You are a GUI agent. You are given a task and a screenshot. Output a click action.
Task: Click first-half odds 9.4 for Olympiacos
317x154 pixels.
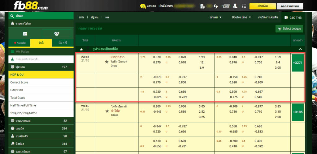coord(278,62)
